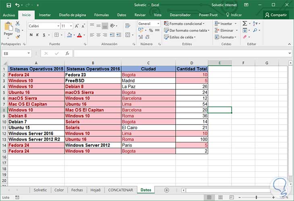Screen dimensions: 294x201
Task: Switch to the Insertar ribbon tab
Action: coord(45,15)
